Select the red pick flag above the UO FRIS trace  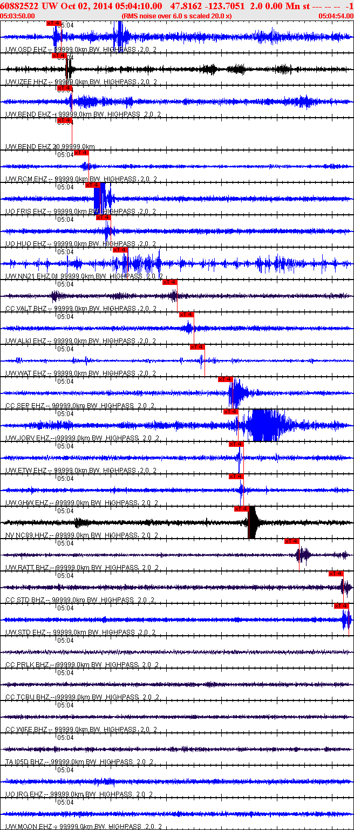coord(93,185)
